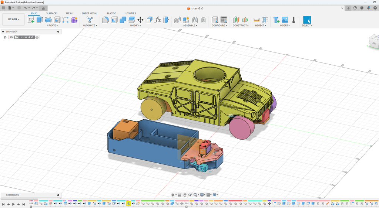Click the Configure Model icon
This screenshot has height=208, width=379.
pyautogui.click(x=215, y=20)
